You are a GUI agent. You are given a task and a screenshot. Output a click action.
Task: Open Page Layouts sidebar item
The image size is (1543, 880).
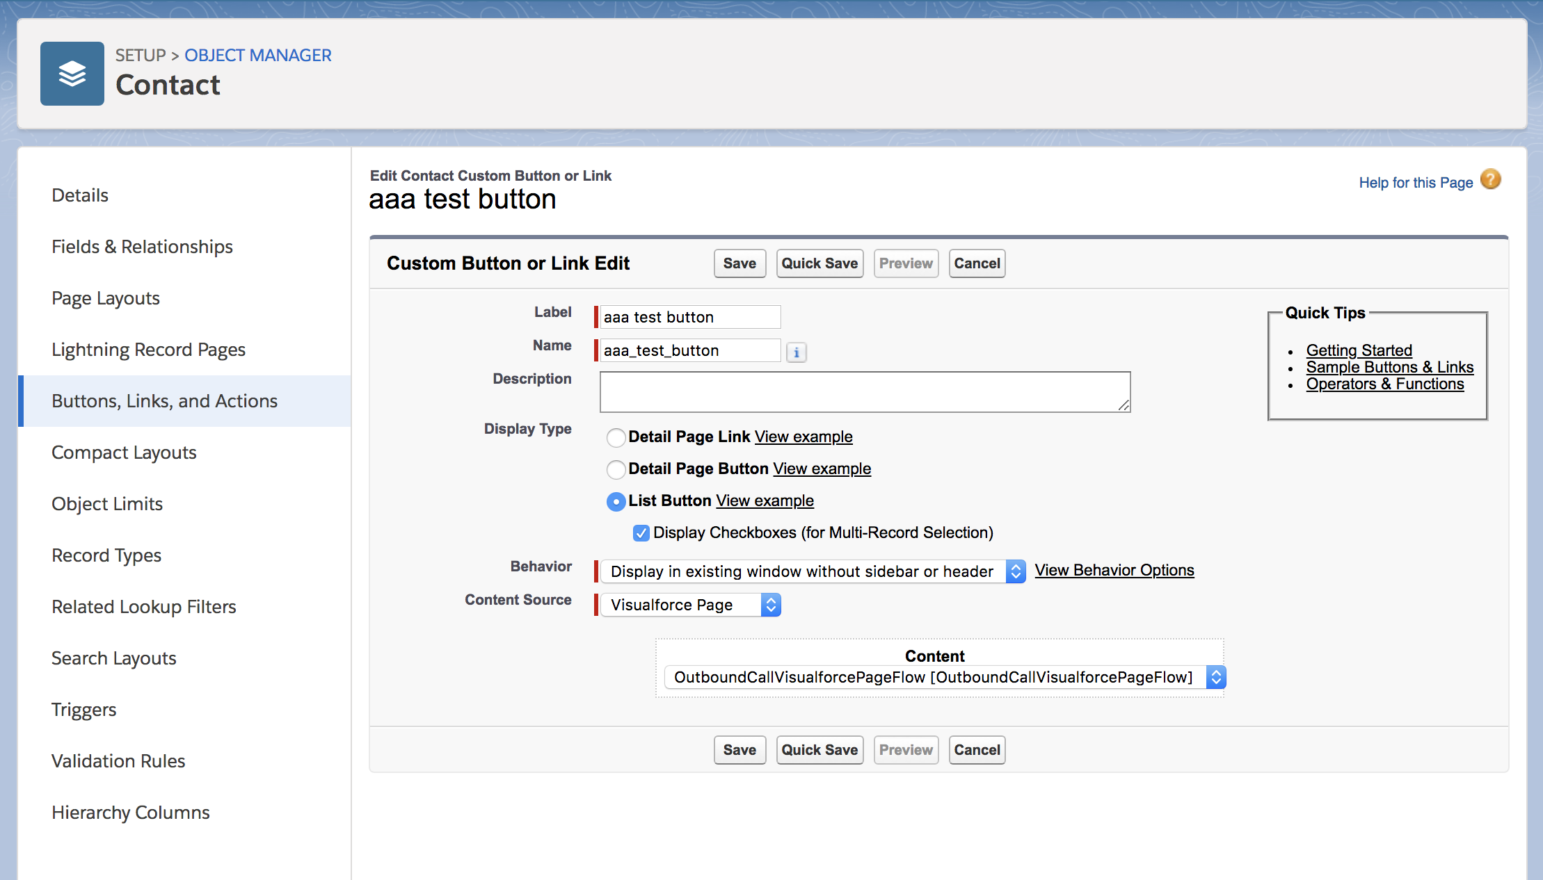(x=106, y=298)
